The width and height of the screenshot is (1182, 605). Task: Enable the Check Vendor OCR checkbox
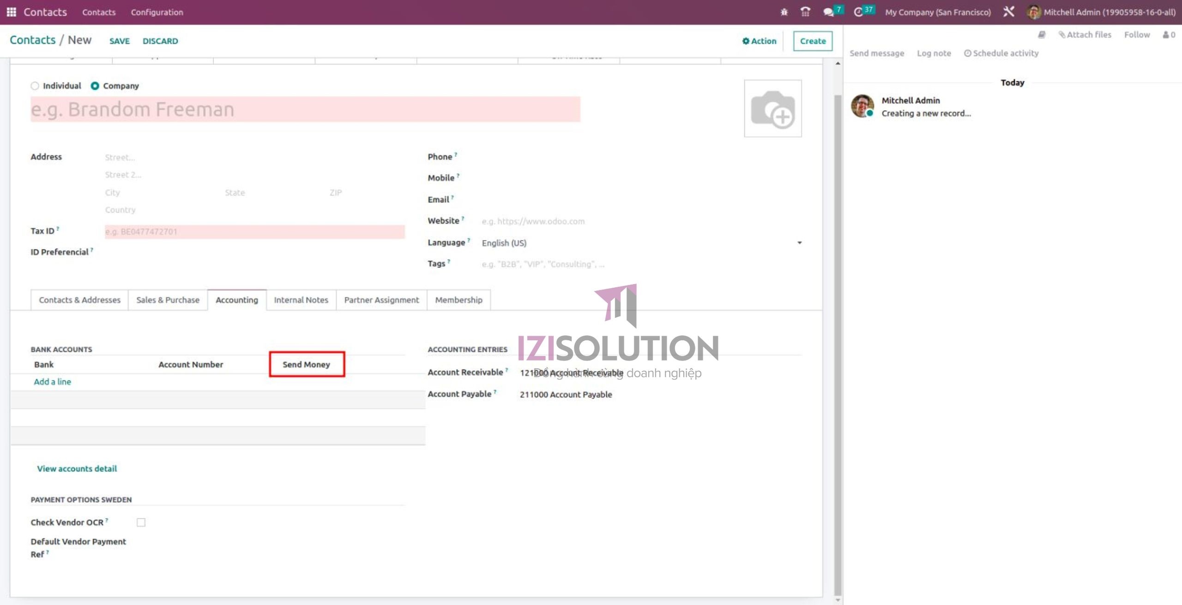tap(141, 522)
